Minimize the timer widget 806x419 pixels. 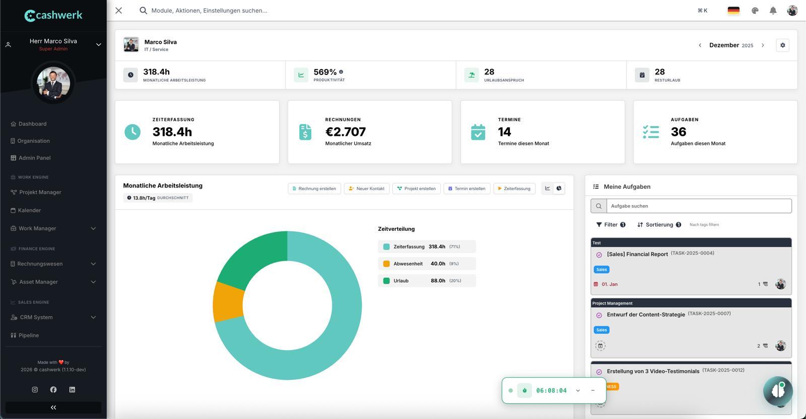(x=593, y=390)
